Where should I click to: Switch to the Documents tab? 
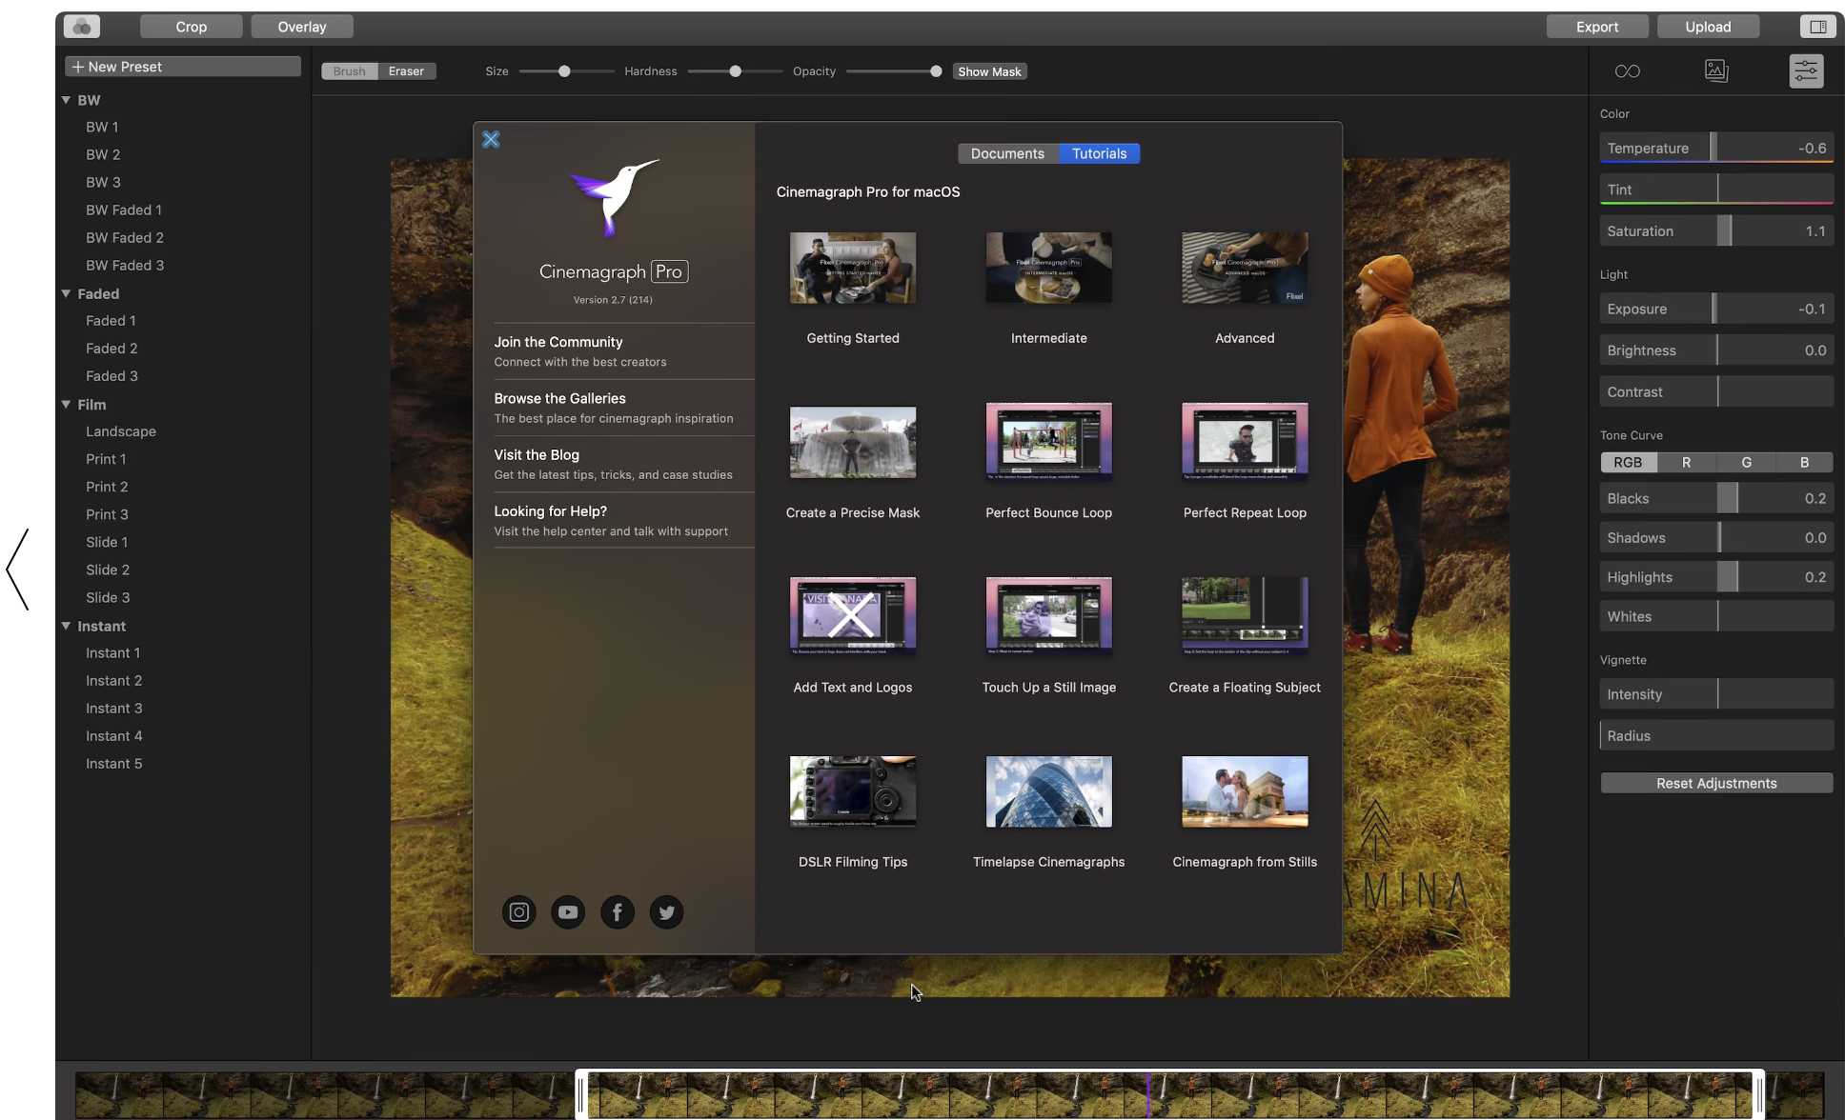1006,153
